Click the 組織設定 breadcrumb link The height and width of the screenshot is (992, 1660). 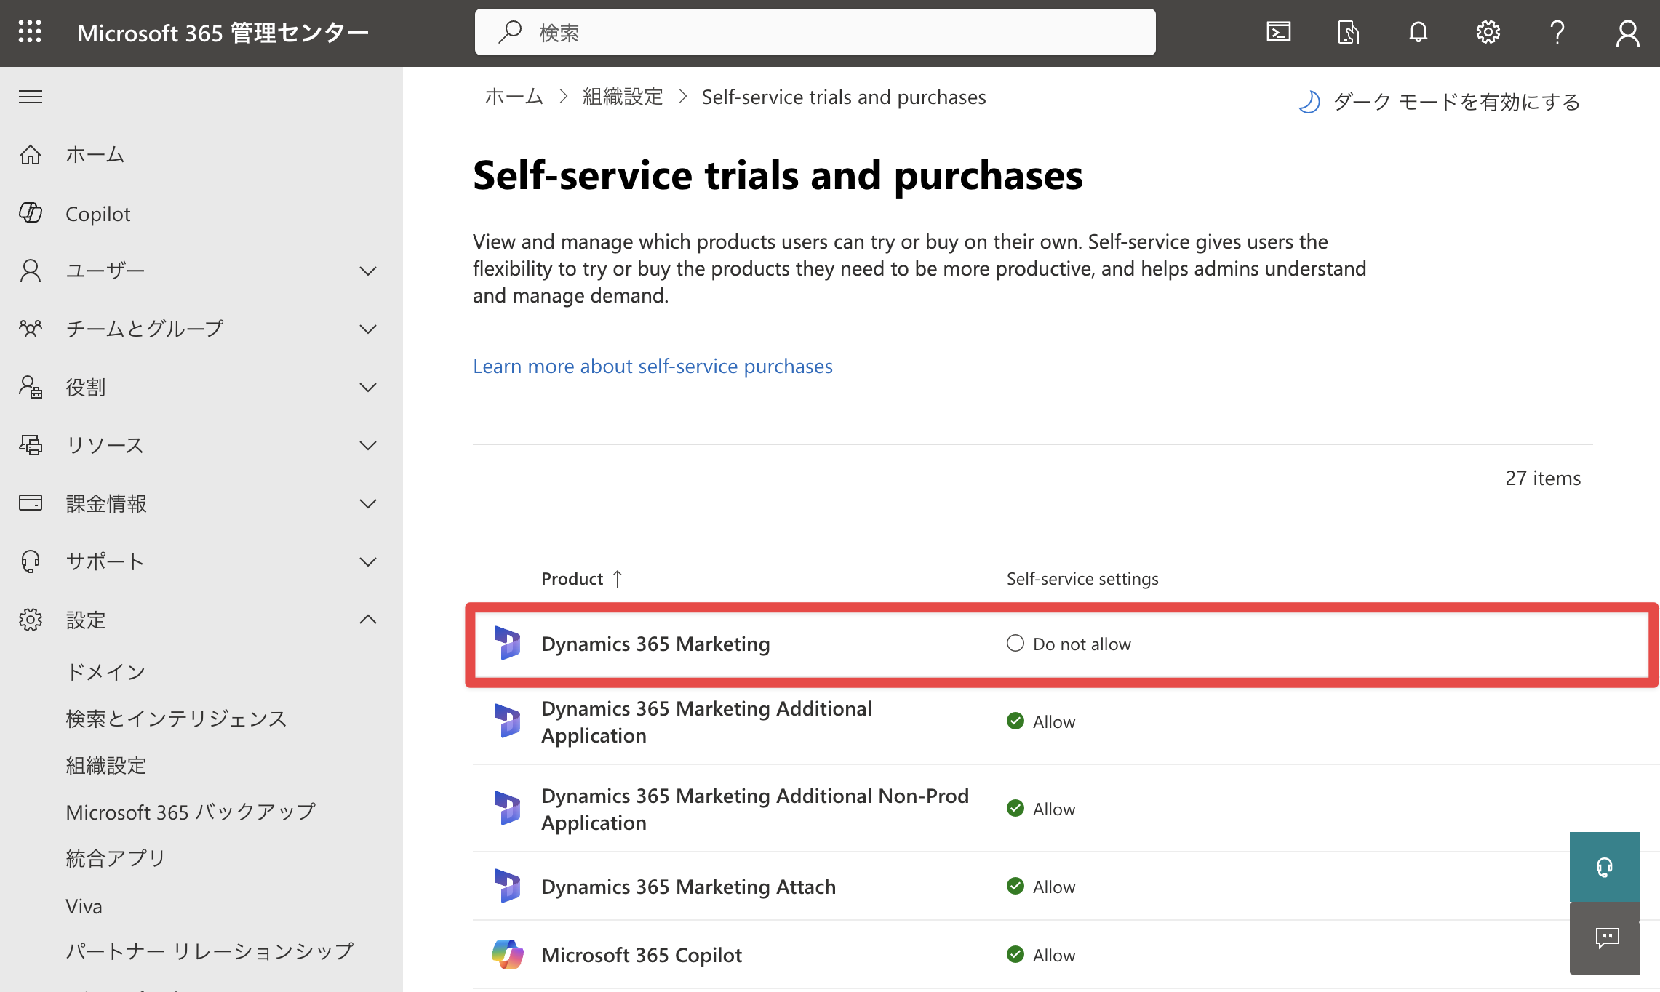pos(623,97)
